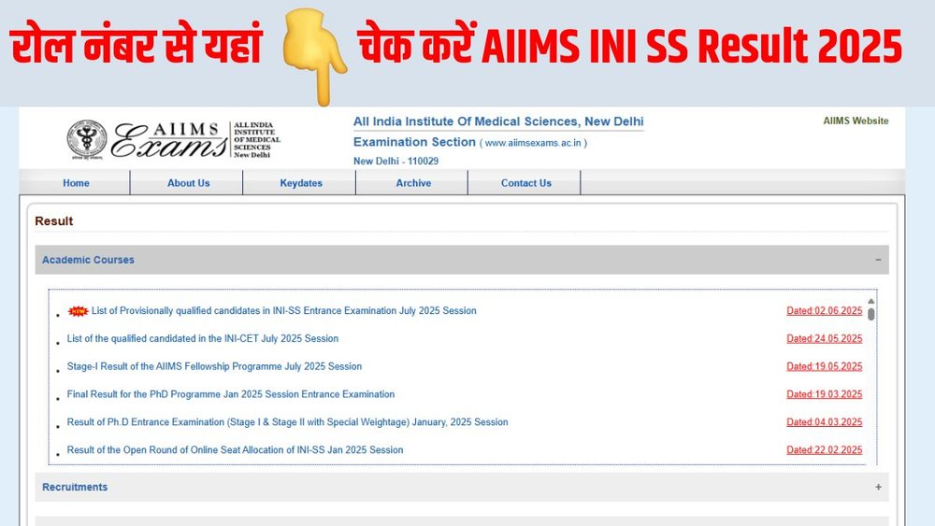Open INI-SS Jan 2025 Open Round seat allocation result

click(x=235, y=449)
